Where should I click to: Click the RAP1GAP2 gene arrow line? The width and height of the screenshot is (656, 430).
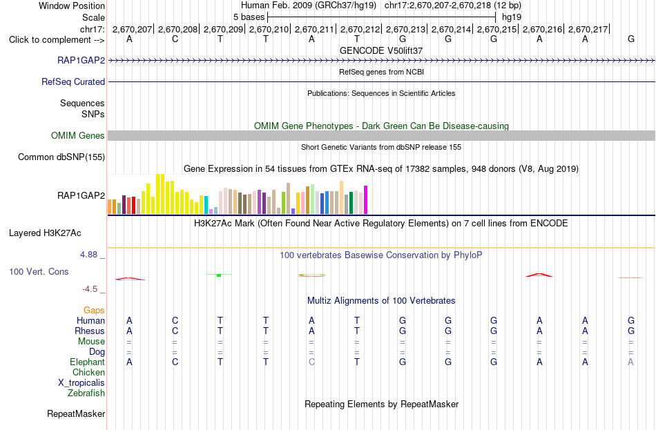(x=381, y=61)
